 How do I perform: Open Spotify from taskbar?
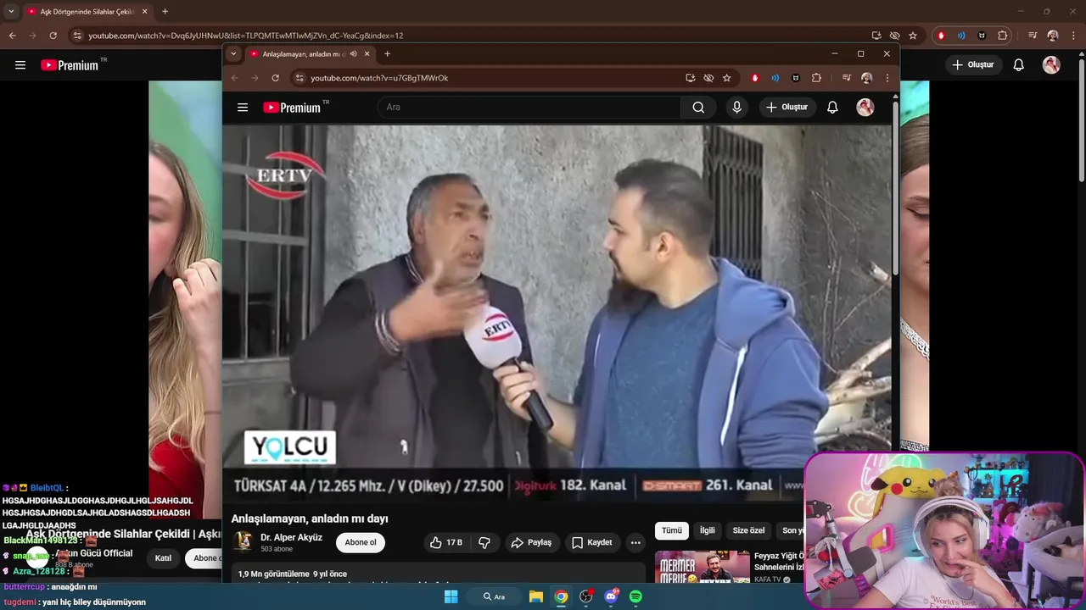coord(635,596)
